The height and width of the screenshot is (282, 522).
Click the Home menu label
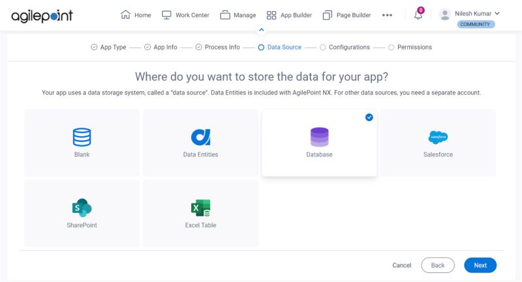pyautogui.click(x=142, y=15)
